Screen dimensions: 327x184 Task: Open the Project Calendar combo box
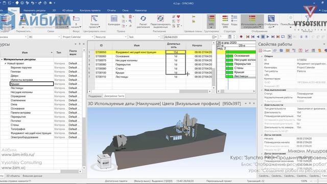(x=78, y=37)
